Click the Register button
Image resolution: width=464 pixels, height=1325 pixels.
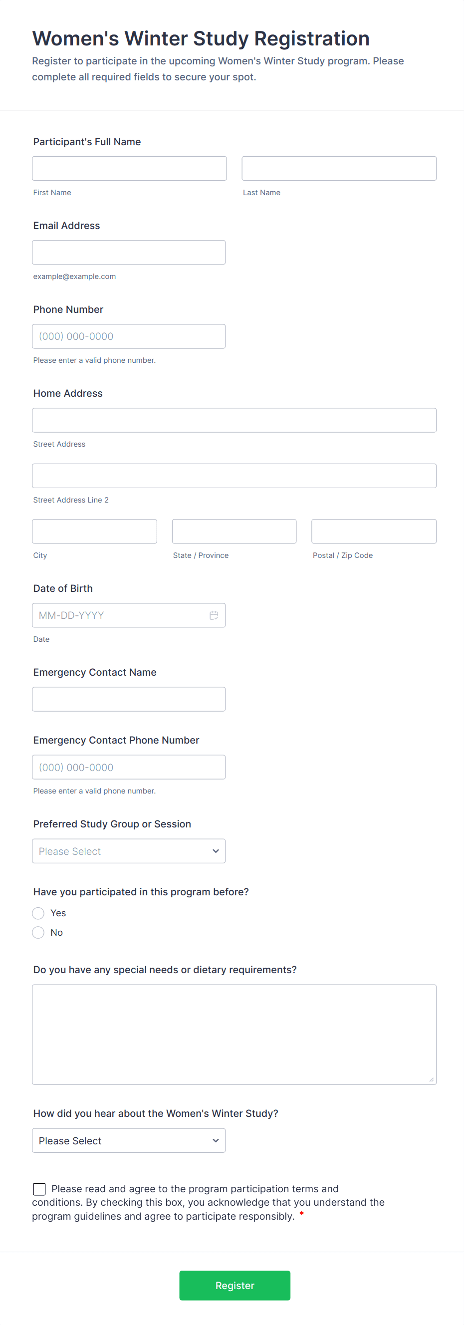pyautogui.click(x=234, y=1285)
